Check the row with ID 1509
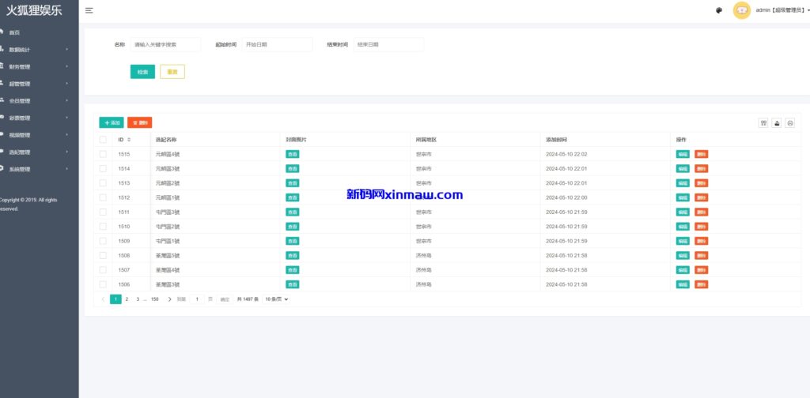This screenshot has width=810, height=398. click(103, 241)
